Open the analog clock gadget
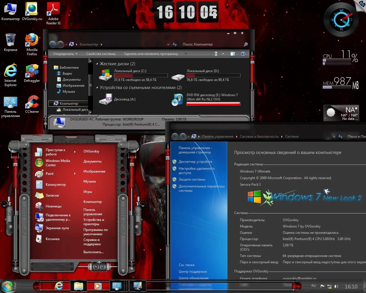Screen dimensions: 366x293 pos(341,20)
